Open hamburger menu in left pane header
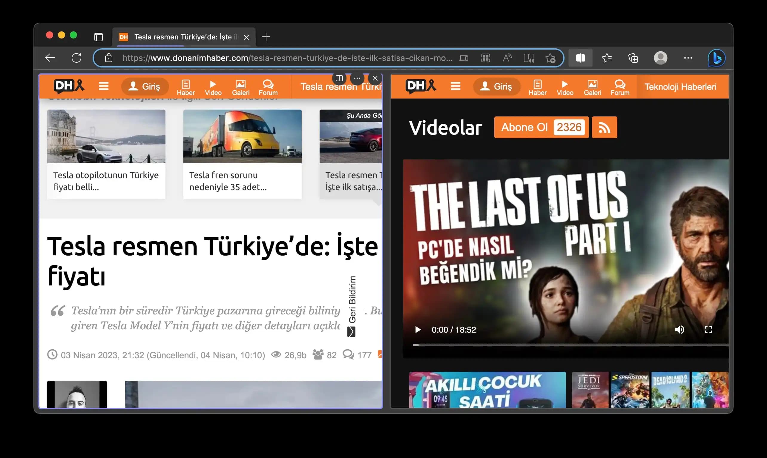This screenshot has width=767, height=458. [x=104, y=86]
